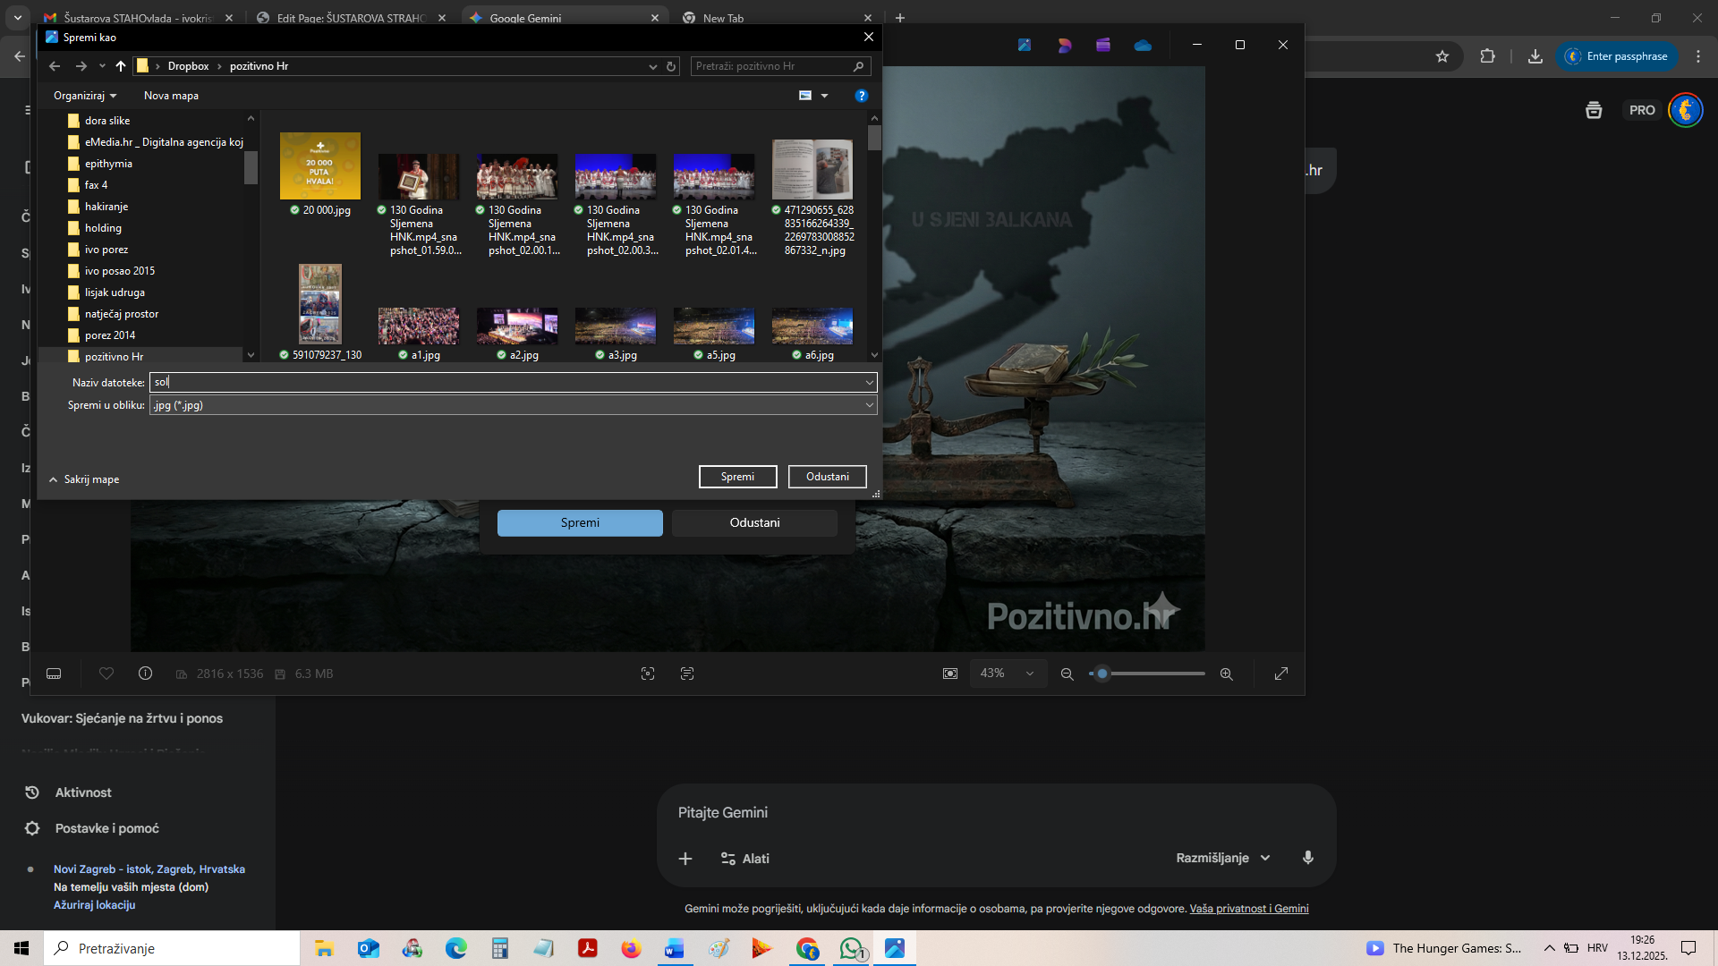The width and height of the screenshot is (1718, 966).
Task: Click the Ažuriraj lokaciju link
Action: [94, 904]
